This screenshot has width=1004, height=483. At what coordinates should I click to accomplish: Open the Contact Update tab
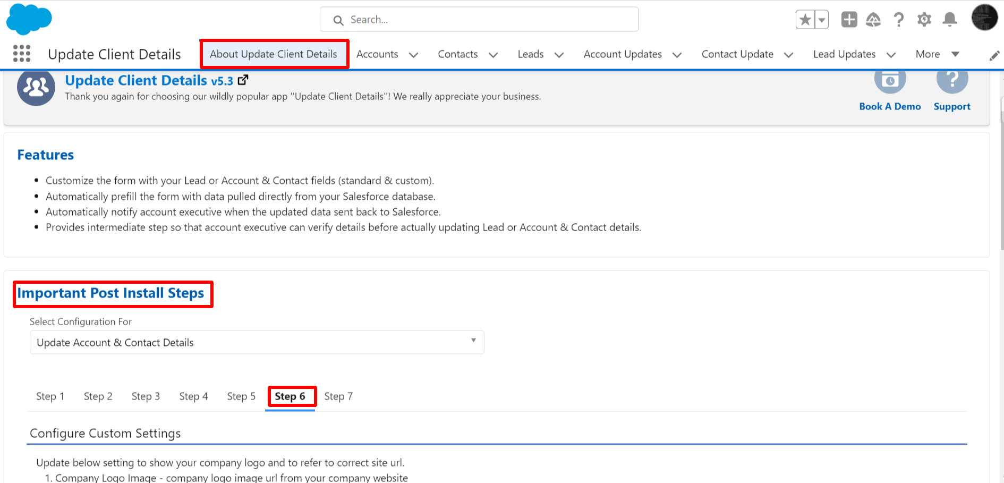tap(737, 54)
